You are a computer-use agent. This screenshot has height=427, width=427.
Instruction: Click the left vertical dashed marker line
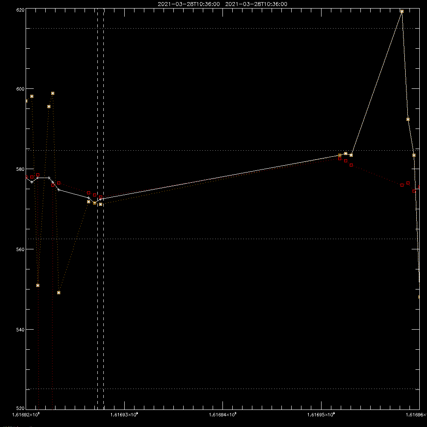tap(97, 209)
